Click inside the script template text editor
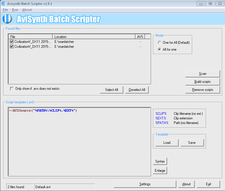Image resolution: width=225 pixels, height=191 pixels. pyautogui.click(x=79, y=142)
